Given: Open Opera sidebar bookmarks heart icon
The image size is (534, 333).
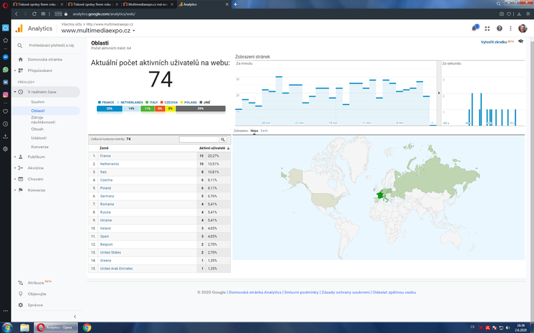Looking at the screenshot, I should tap(5, 111).
